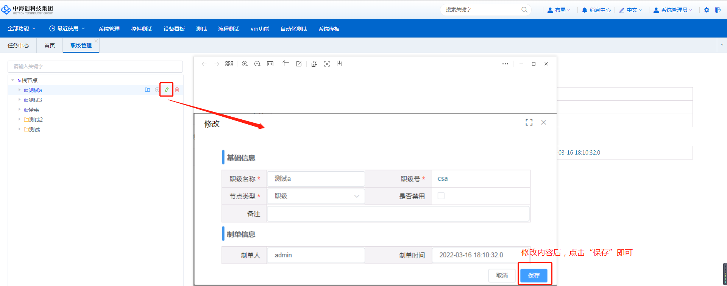Collapse the 根节点 tree node
Screen dimensions: 727x286
coord(13,80)
